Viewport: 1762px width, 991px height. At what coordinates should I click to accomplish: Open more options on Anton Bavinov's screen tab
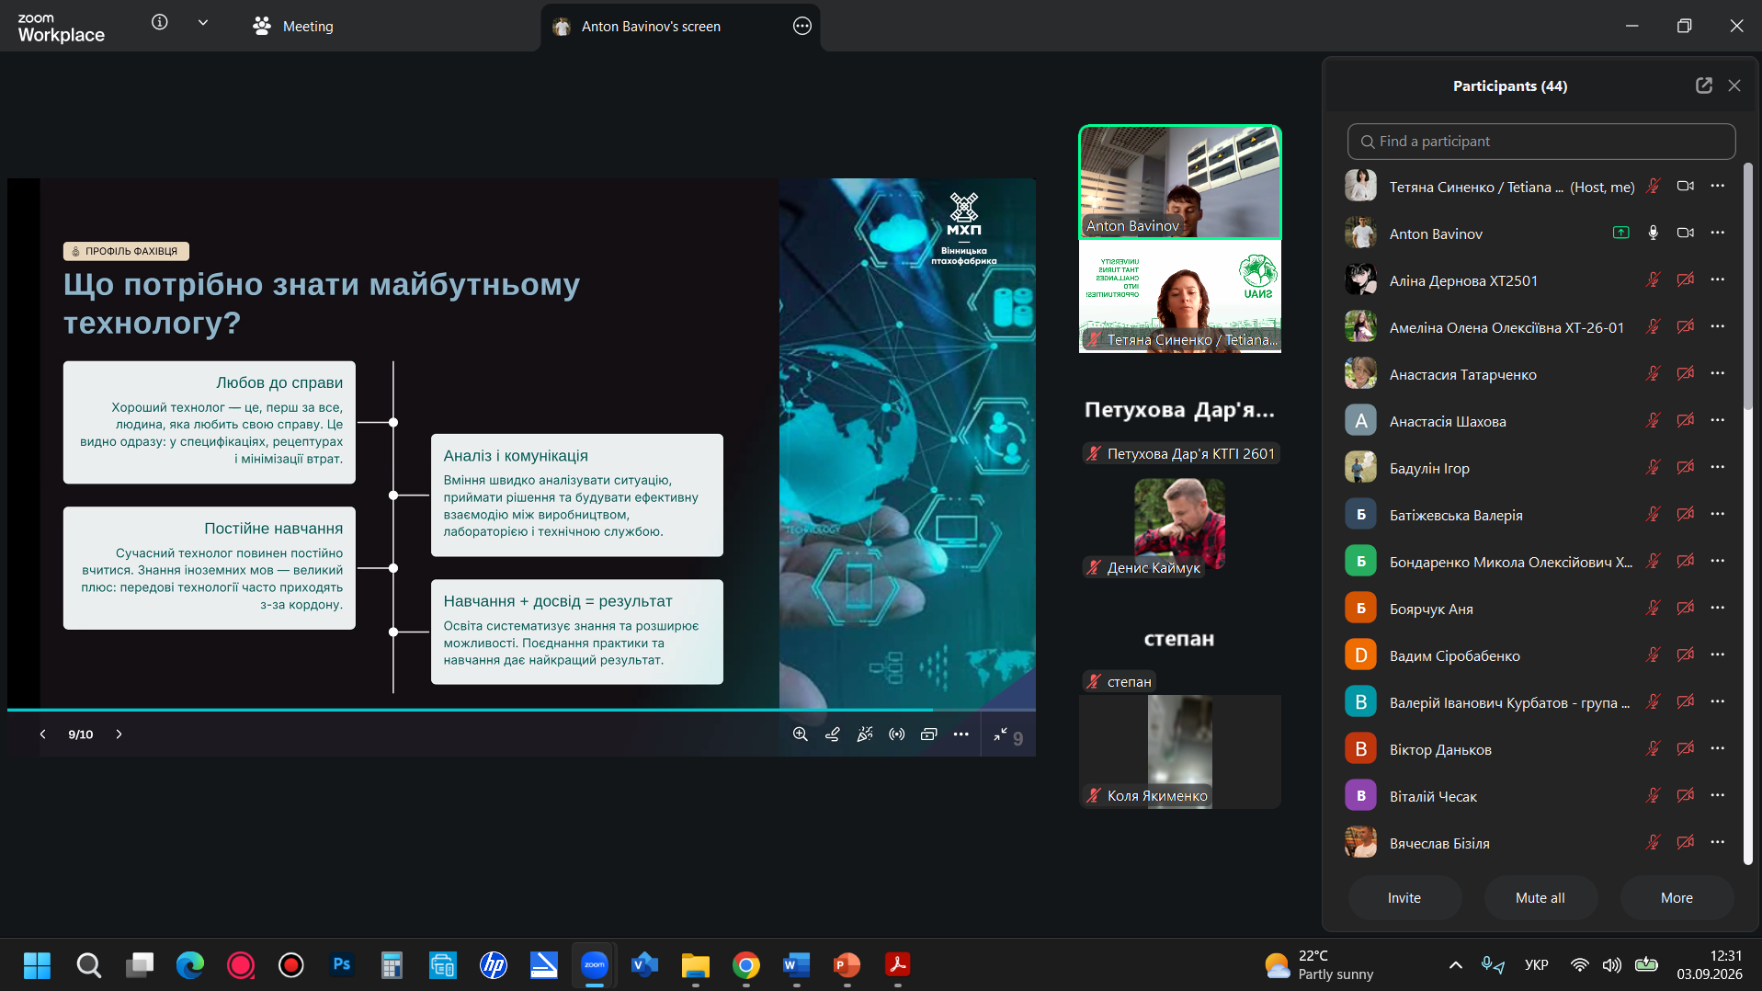[801, 27]
